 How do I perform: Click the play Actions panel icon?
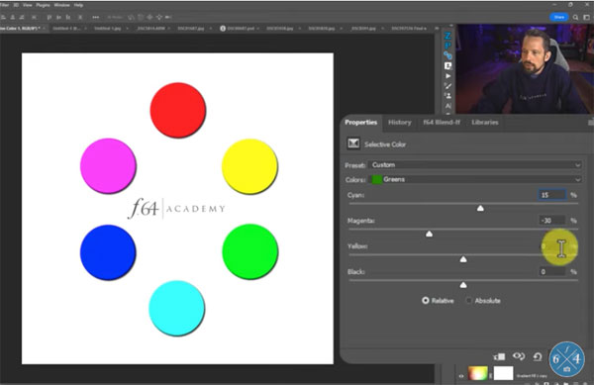click(448, 76)
